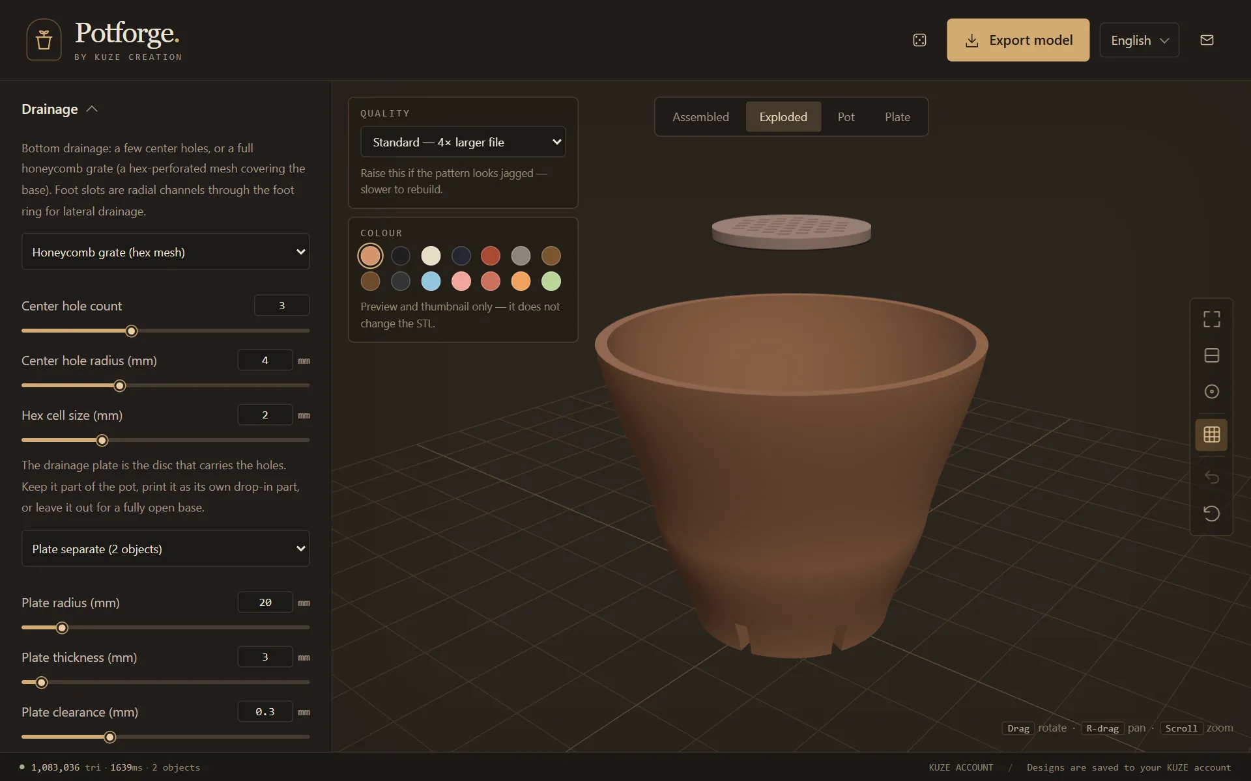Image resolution: width=1251 pixels, height=781 pixels.
Task: Click the Plate radius value field
Action: pyautogui.click(x=265, y=602)
